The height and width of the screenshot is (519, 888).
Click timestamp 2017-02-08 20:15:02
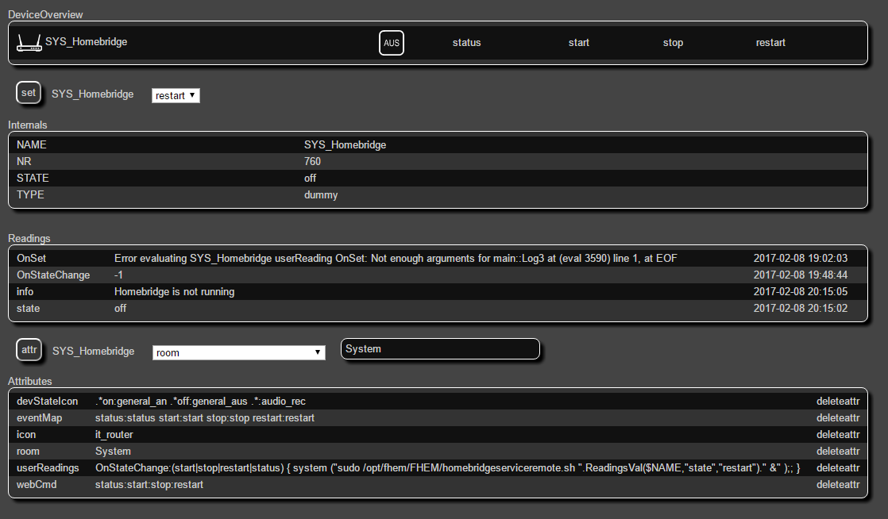(800, 309)
